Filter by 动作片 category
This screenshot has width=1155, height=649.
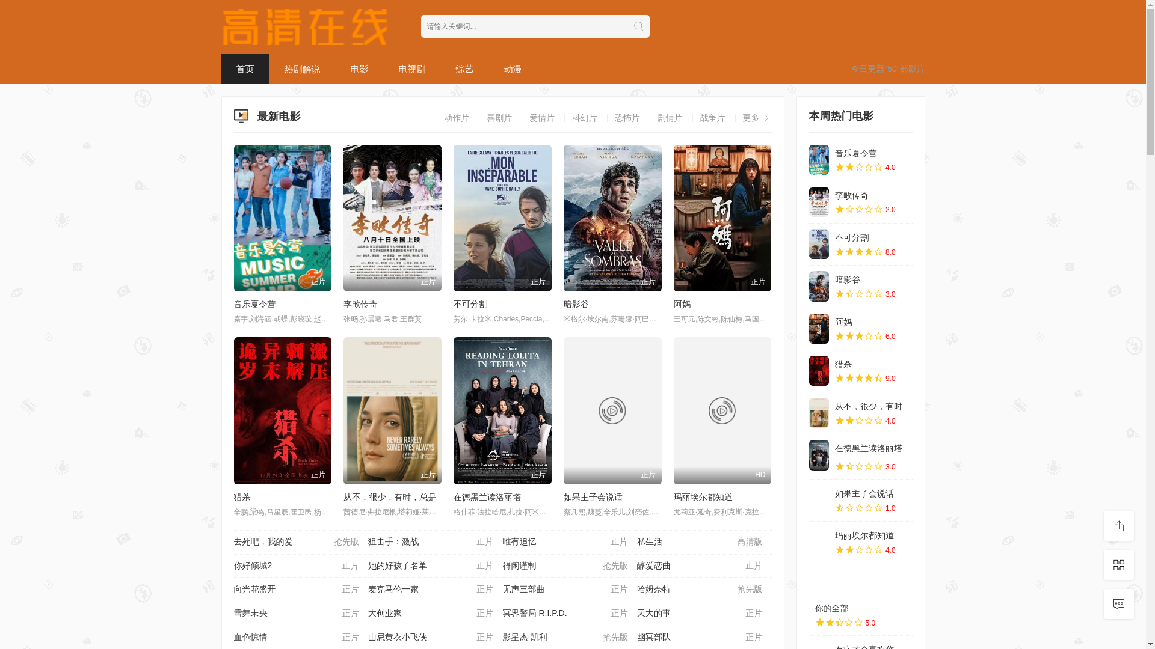point(457,118)
